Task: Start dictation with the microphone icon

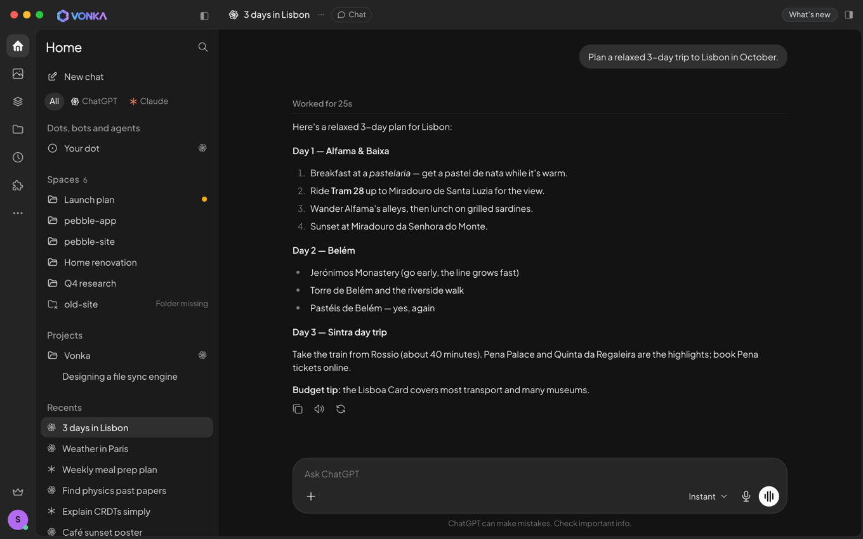Action: (746, 497)
